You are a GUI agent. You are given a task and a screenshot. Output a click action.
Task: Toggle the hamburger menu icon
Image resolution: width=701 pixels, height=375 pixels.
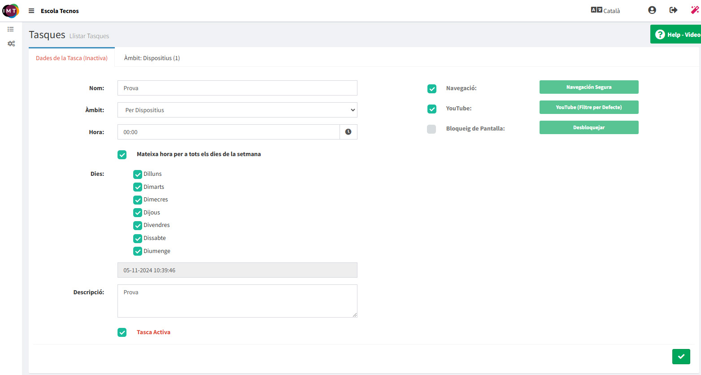point(31,11)
